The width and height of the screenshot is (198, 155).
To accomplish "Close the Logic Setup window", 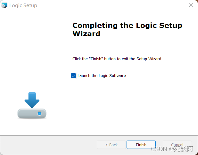I will (191, 5).
